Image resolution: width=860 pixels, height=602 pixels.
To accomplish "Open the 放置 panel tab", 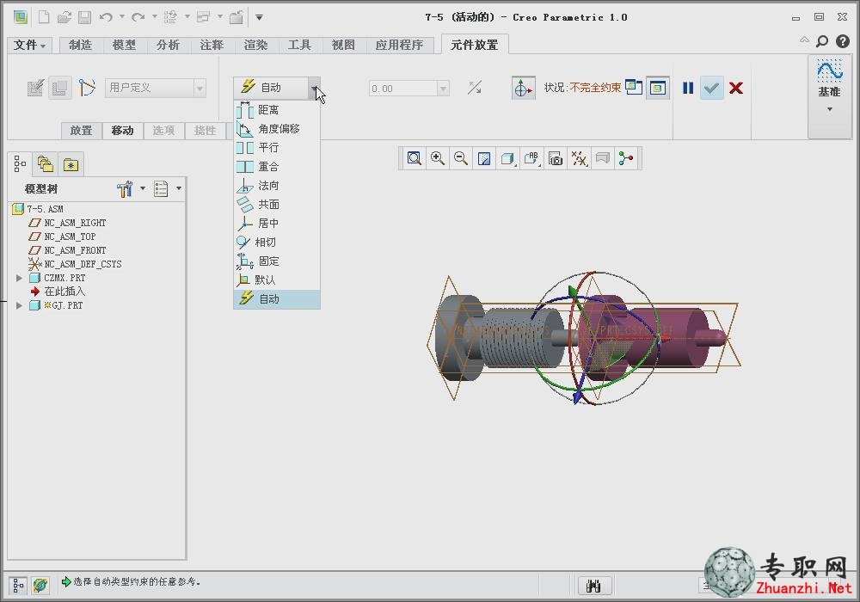I will click(81, 131).
